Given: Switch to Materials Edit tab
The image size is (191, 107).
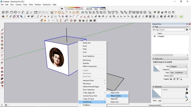Looking at the screenshot, I should 160,101.
